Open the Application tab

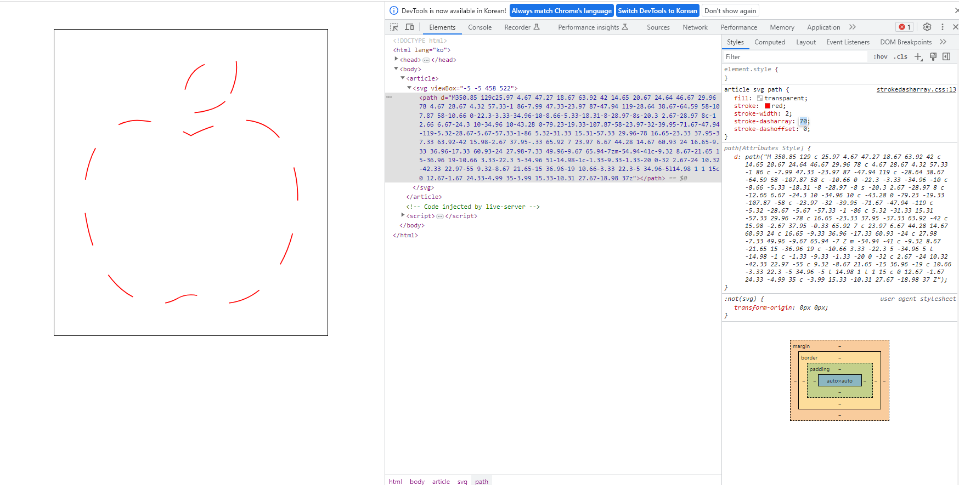point(823,27)
